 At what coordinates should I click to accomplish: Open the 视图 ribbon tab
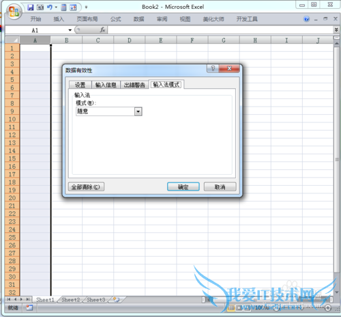pyautogui.click(x=185, y=19)
